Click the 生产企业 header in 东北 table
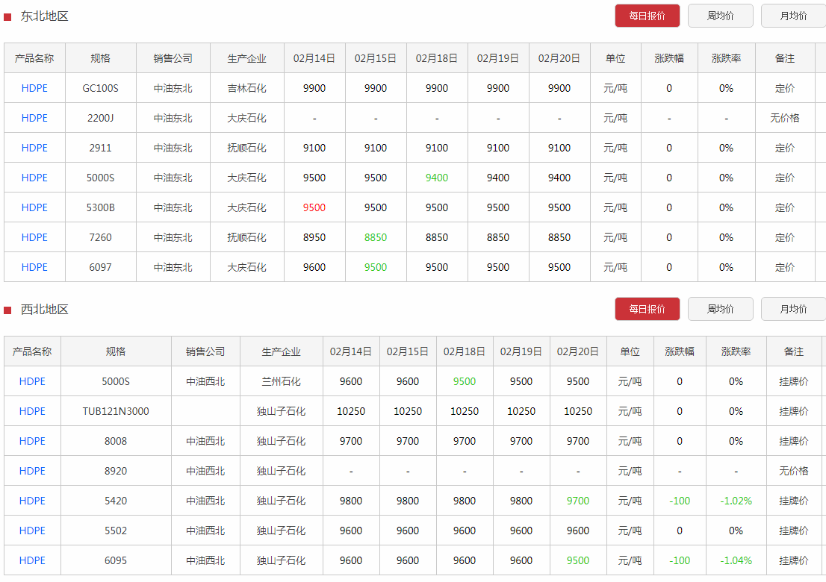This screenshot has height=582, width=826. pos(246,58)
